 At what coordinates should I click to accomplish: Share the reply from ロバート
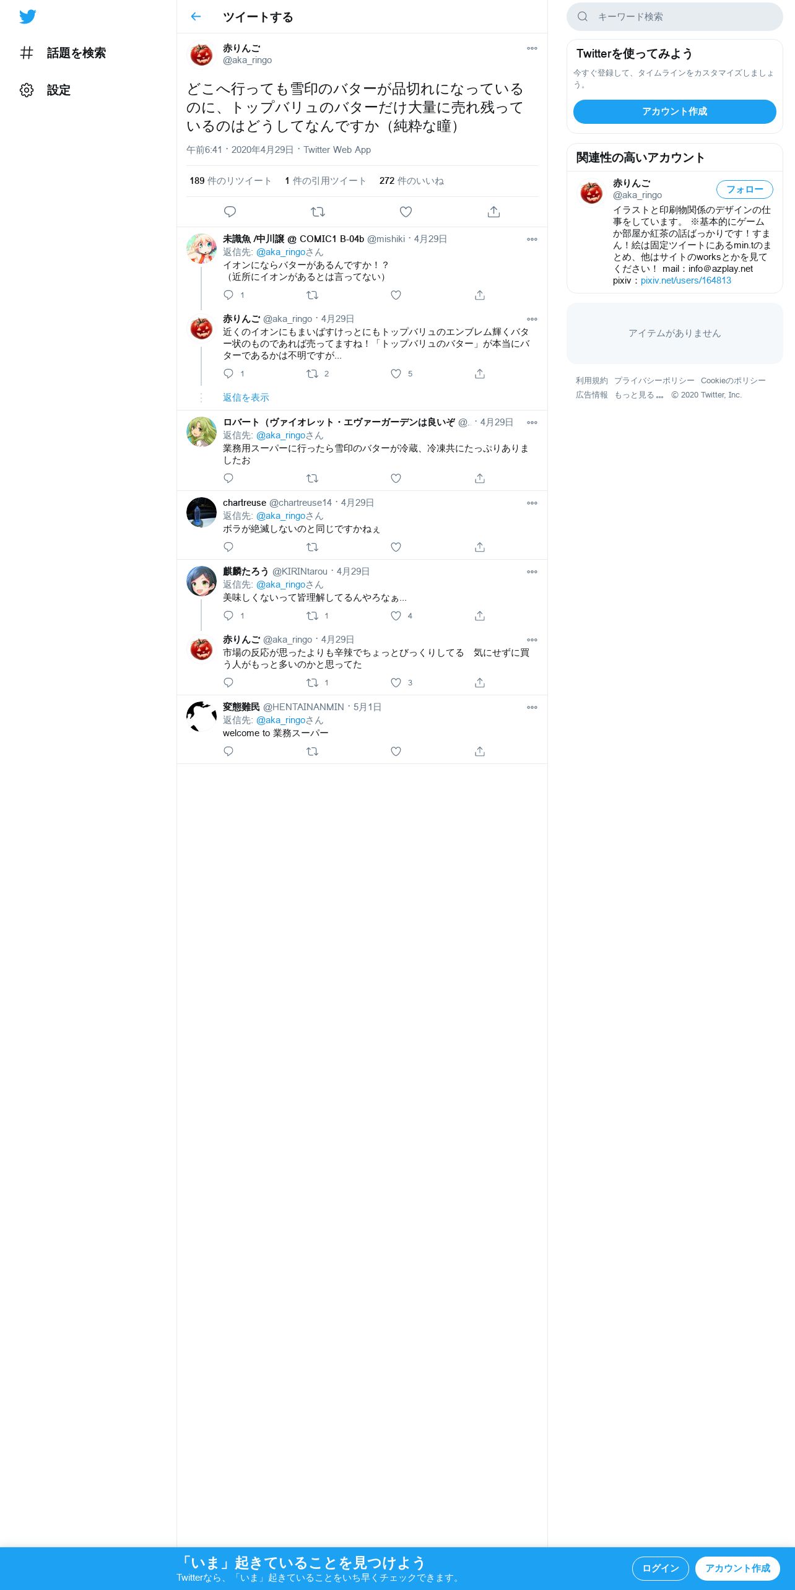pyautogui.click(x=479, y=478)
